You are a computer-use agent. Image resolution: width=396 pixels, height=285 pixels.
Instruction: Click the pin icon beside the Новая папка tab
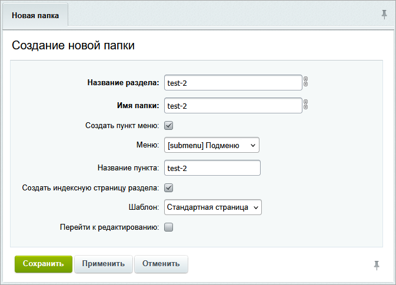[384, 15]
